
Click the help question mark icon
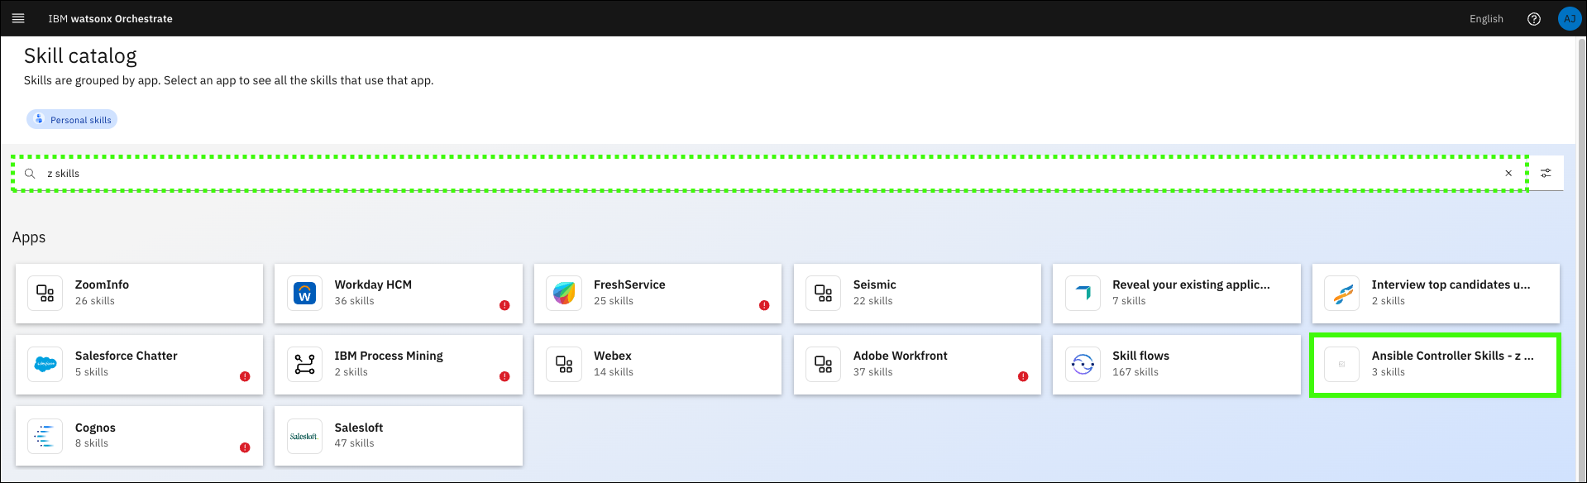1533,19
